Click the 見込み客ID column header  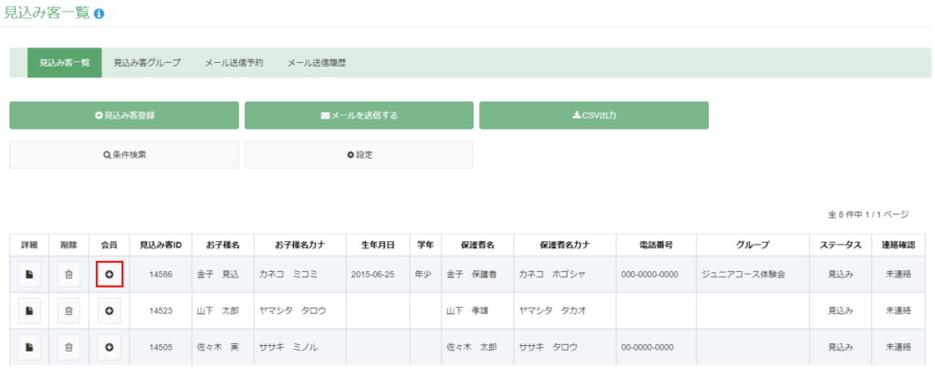161,245
